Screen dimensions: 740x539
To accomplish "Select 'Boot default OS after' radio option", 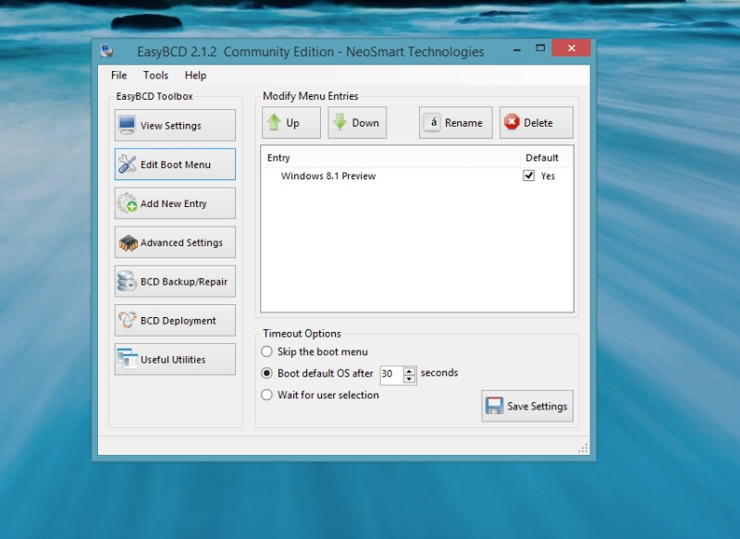I will click(x=267, y=374).
